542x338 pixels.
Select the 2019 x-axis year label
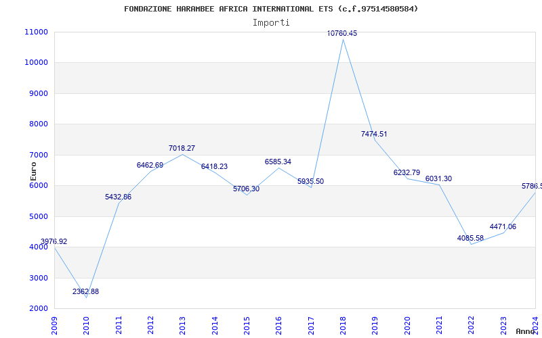coord(375,326)
